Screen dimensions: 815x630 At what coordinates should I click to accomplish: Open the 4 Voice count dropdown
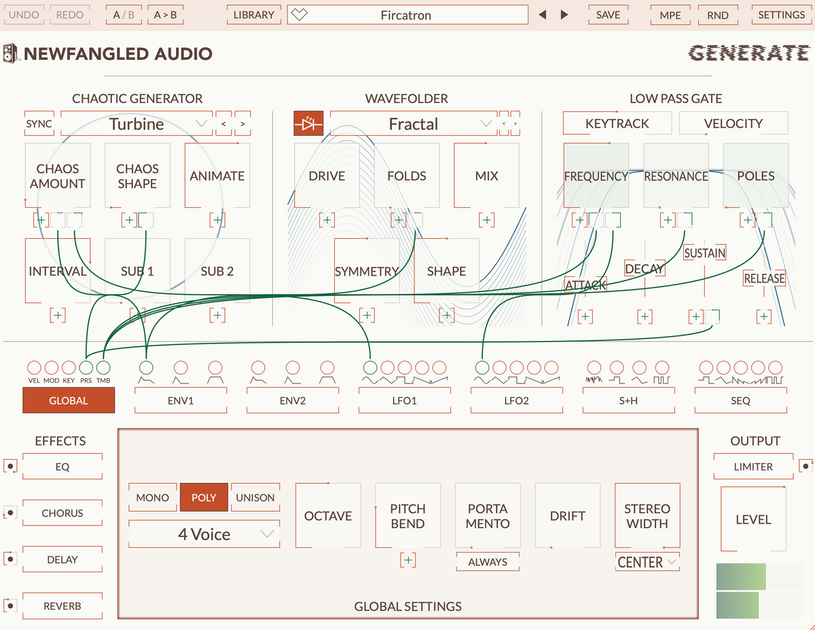click(204, 534)
